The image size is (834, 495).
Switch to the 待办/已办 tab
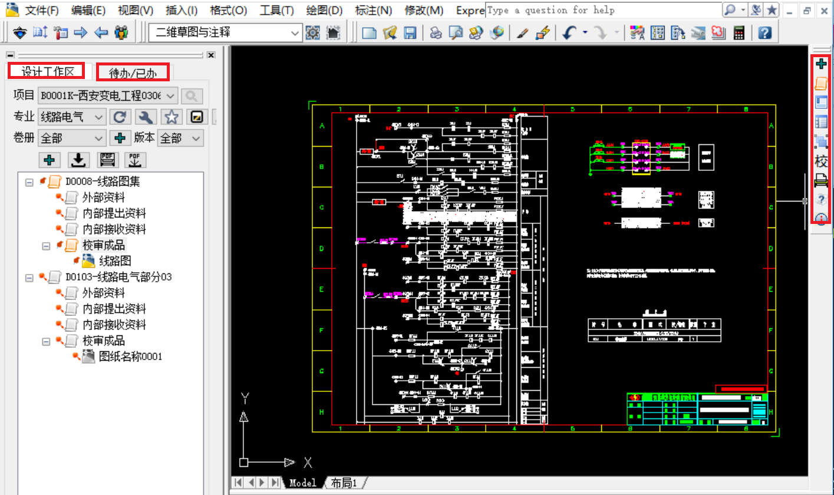click(133, 72)
